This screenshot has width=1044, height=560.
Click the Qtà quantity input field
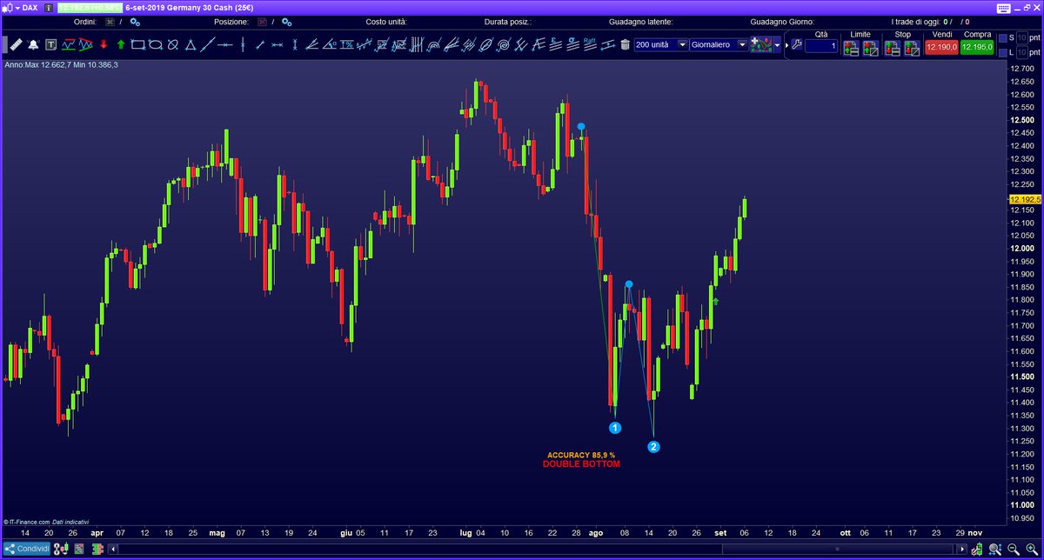pyautogui.click(x=820, y=46)
